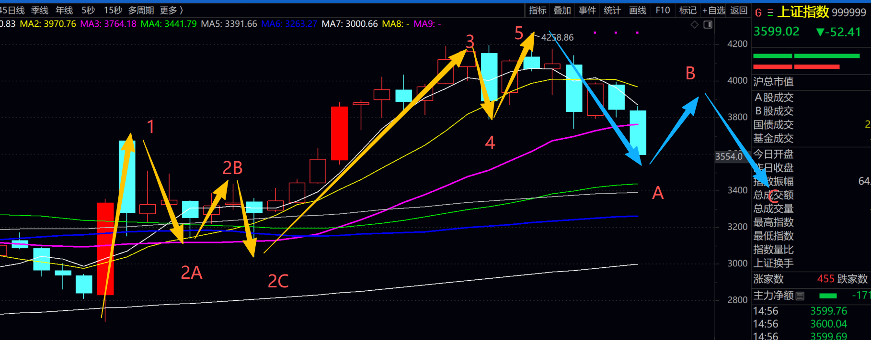The height and width of the screenshot is (340, 871).
Task: Click the green 主力净额 bar indicator
Action: click(x=828, y=296)
